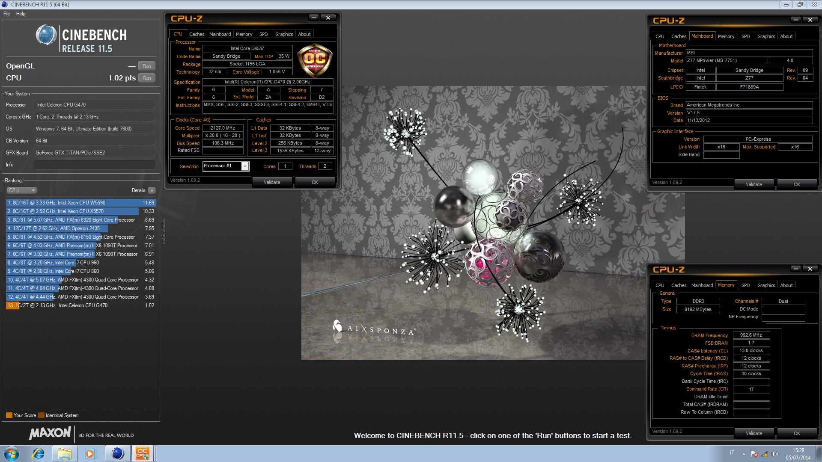Select CPU tab in Mainboard CPU-Z window
This screenshot has width=822, height=462.
[x=660, y=36]
